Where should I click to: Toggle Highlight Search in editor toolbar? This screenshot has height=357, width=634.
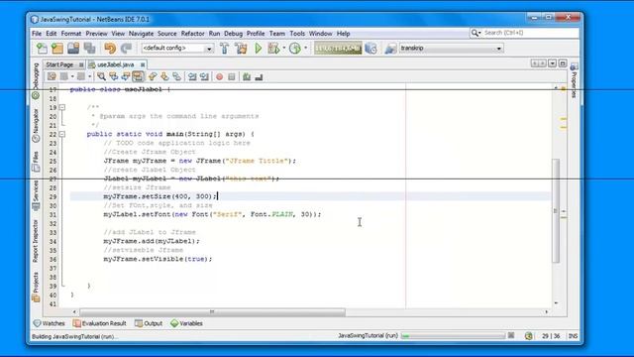[x=138, y=76]
